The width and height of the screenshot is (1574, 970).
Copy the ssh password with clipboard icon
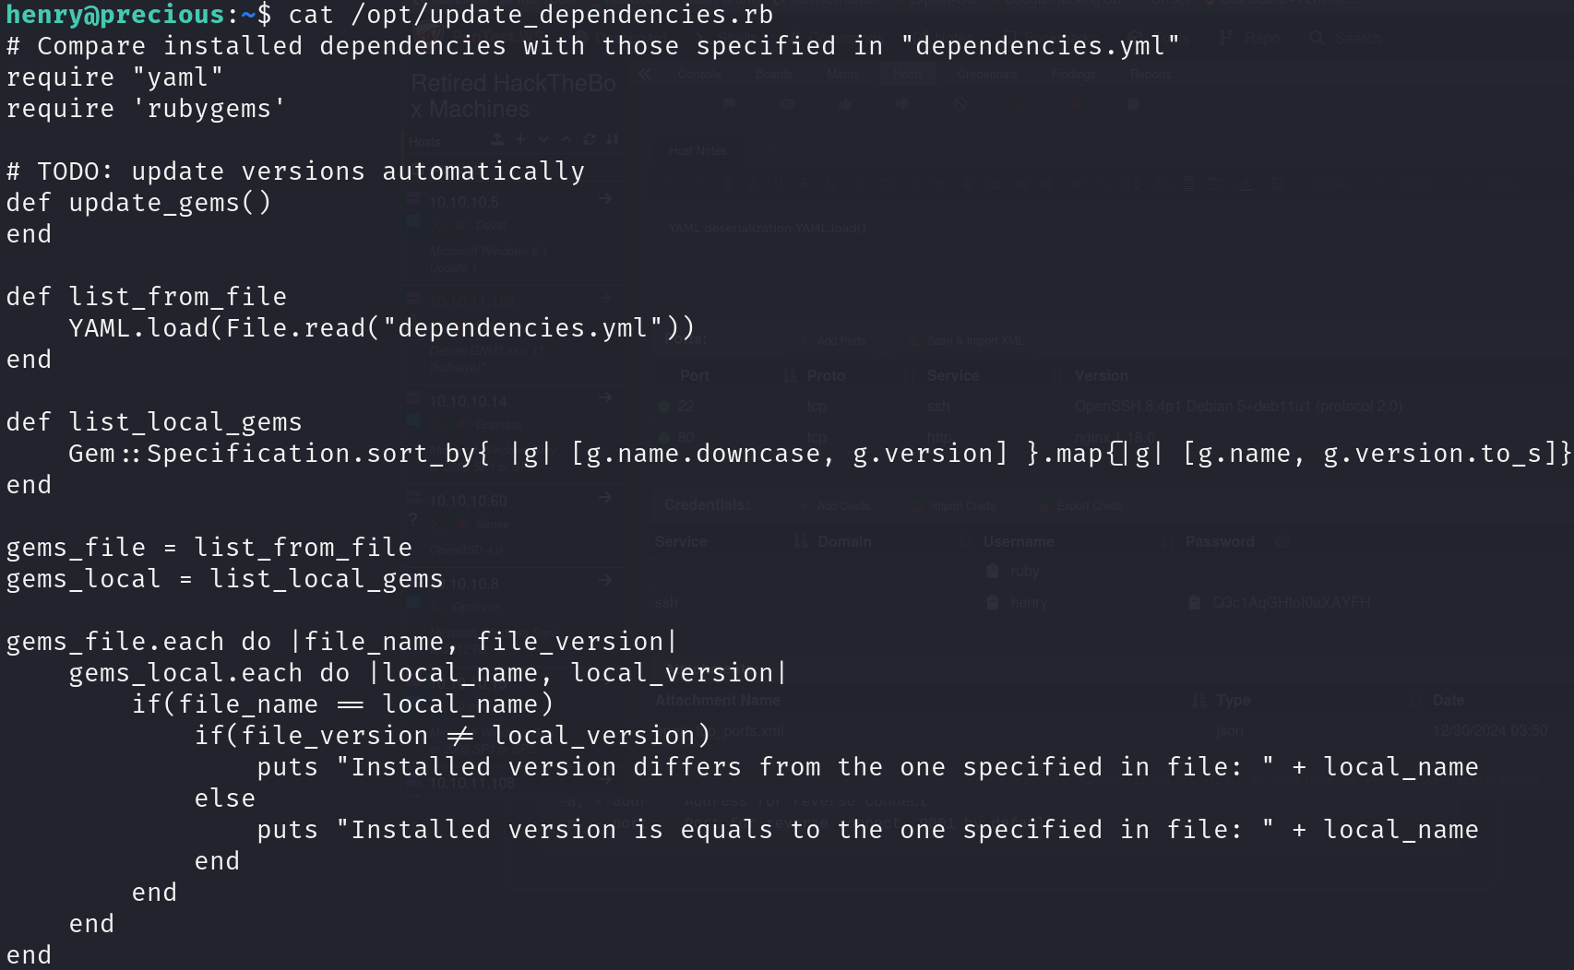[1195, 602]
